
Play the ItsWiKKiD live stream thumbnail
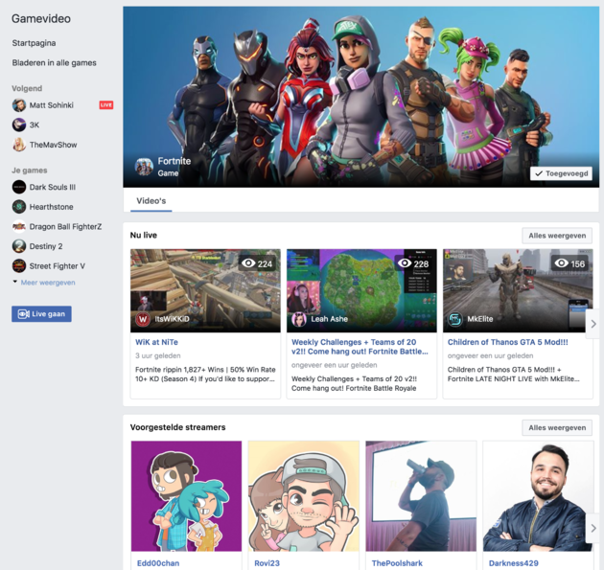(205, 290)
